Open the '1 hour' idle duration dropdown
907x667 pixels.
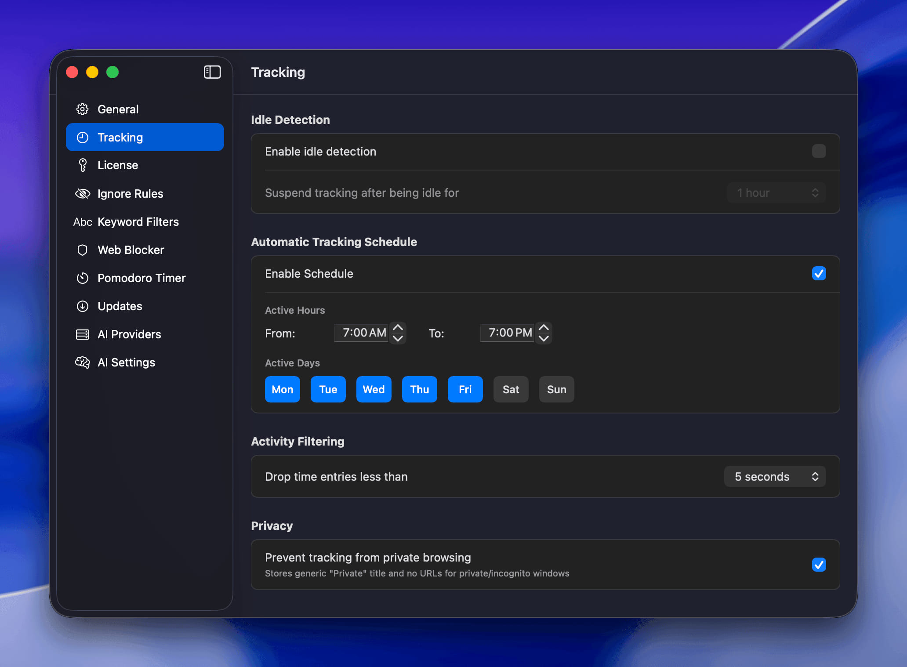click(776, 193)
